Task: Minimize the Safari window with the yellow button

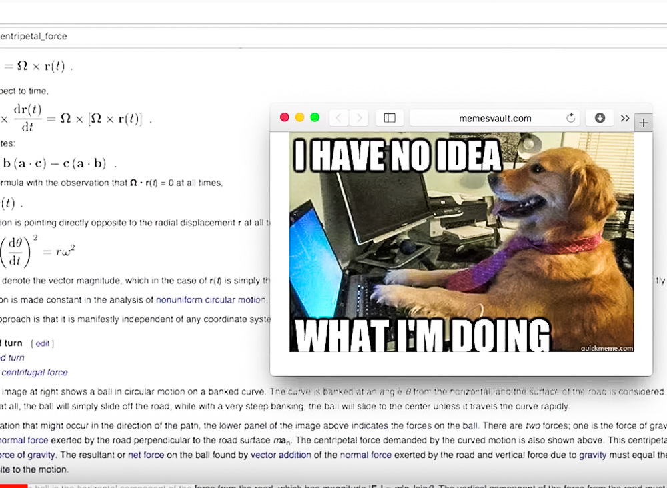Action: (300, 117)
